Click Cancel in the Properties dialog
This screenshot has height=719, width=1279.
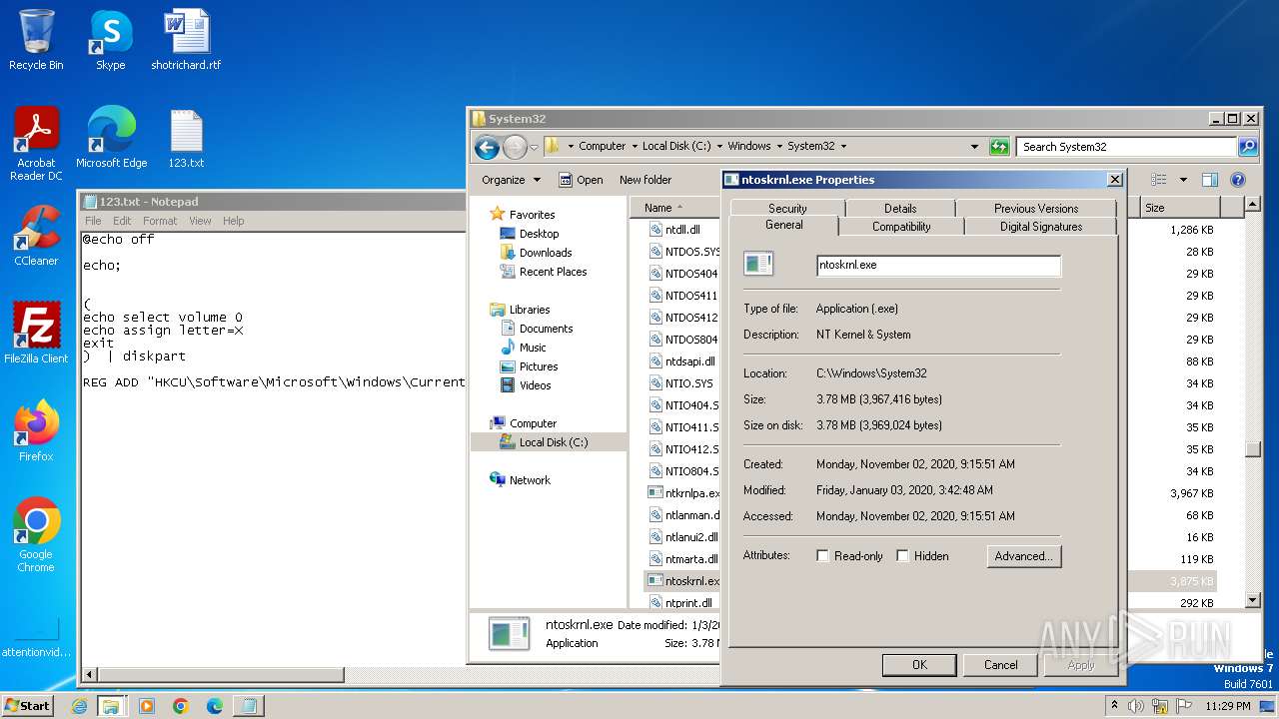[1000, 665]
